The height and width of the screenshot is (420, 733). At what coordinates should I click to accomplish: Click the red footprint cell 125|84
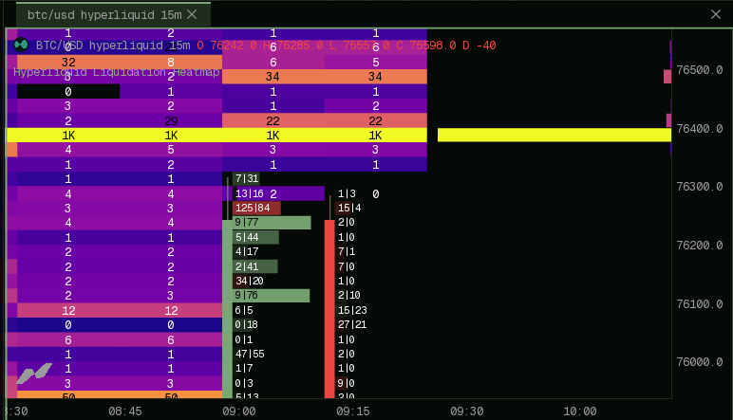click(256, 209)
